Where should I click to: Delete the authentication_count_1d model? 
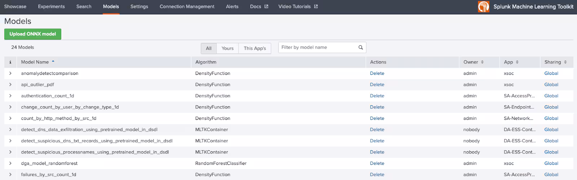pyautogui.click(x=377, y=96)
